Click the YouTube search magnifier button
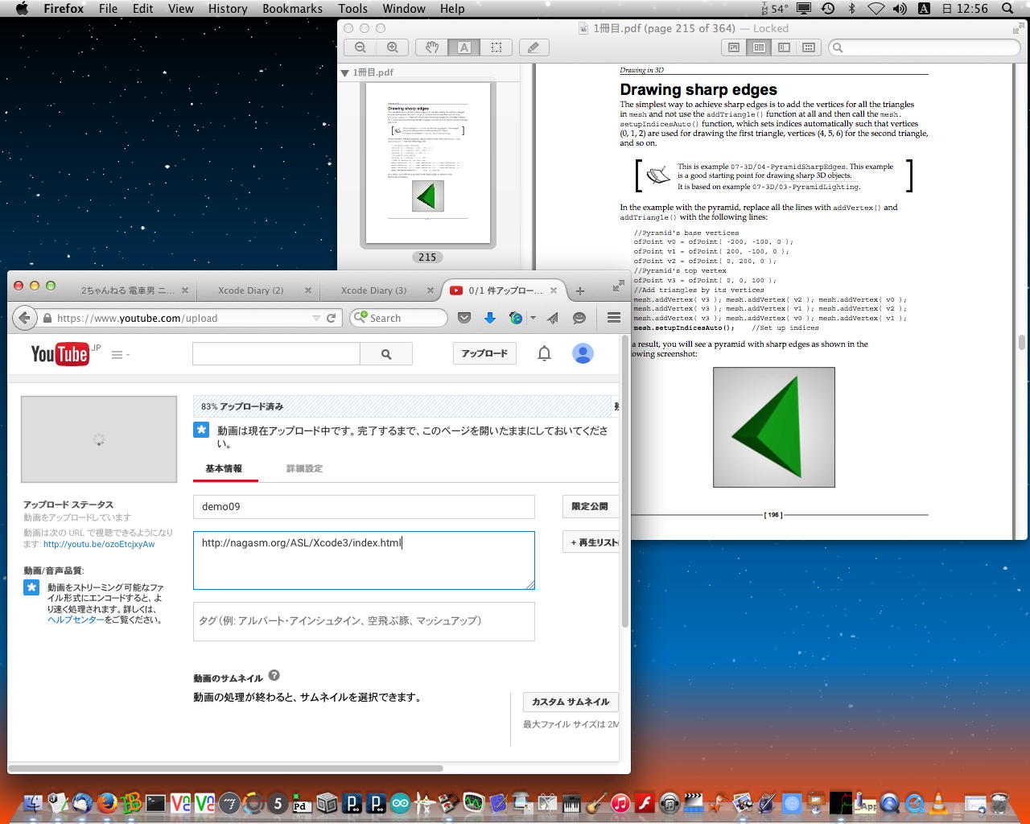This screenshot has height=824, width=1030. click(x=386, y=354)
